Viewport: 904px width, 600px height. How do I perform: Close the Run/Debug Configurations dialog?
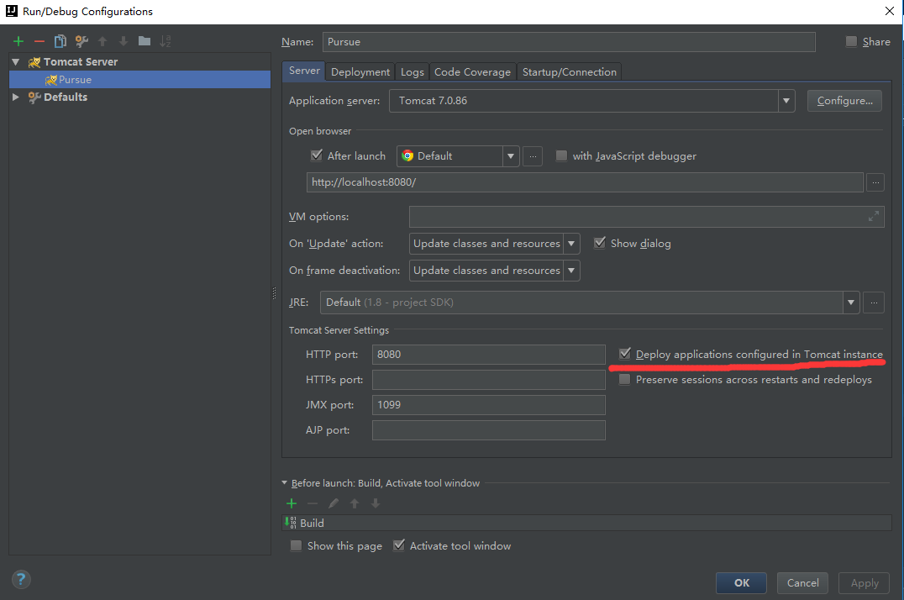point(890,11)
